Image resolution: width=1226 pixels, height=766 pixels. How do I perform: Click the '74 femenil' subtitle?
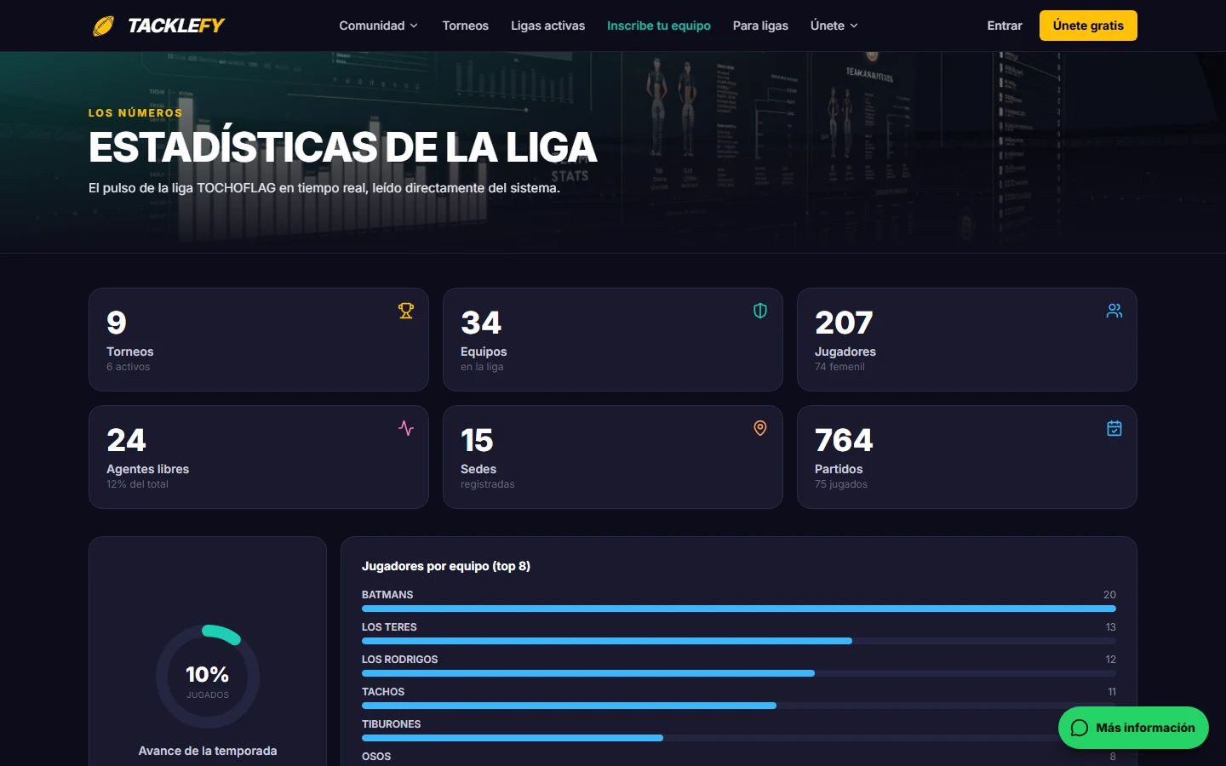coord(839,367)
